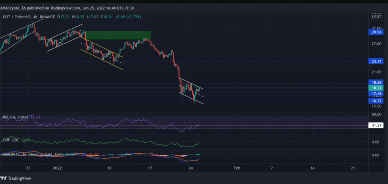Click the 7 date label on time axis
This screenshot has width=388, height=184.
coord(272,168)
